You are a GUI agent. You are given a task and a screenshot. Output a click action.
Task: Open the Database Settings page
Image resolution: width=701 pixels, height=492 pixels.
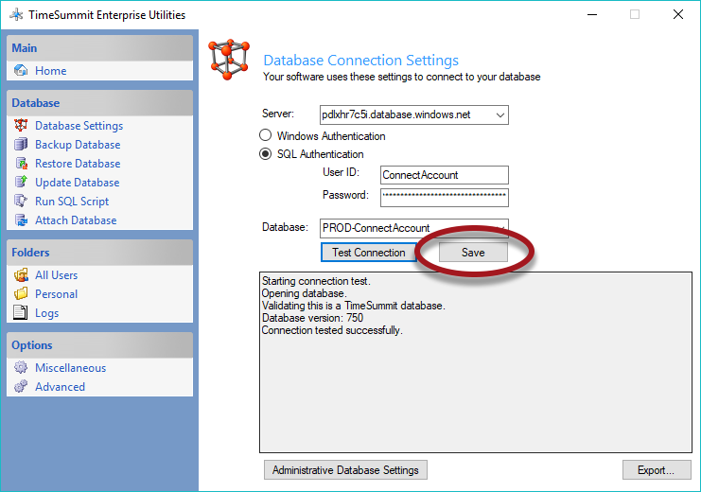pos(79,126)
